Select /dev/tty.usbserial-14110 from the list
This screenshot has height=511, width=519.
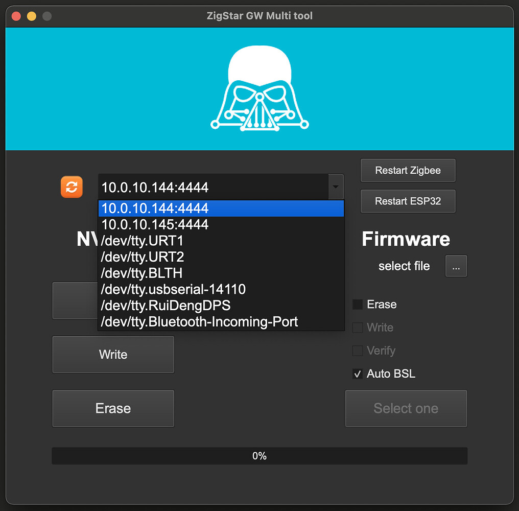tap(173, 289)
